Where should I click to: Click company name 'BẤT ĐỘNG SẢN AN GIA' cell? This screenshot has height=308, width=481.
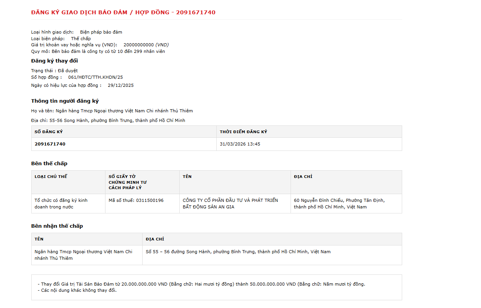235,203
